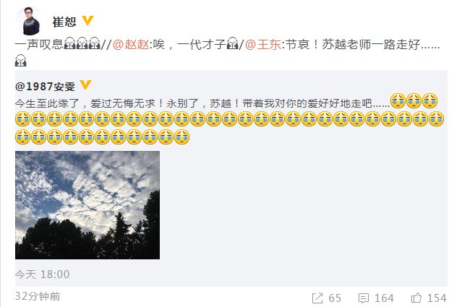Open the @赵赵 mention link
Viewport: 462px width, 307px height.
pos(131,45)
